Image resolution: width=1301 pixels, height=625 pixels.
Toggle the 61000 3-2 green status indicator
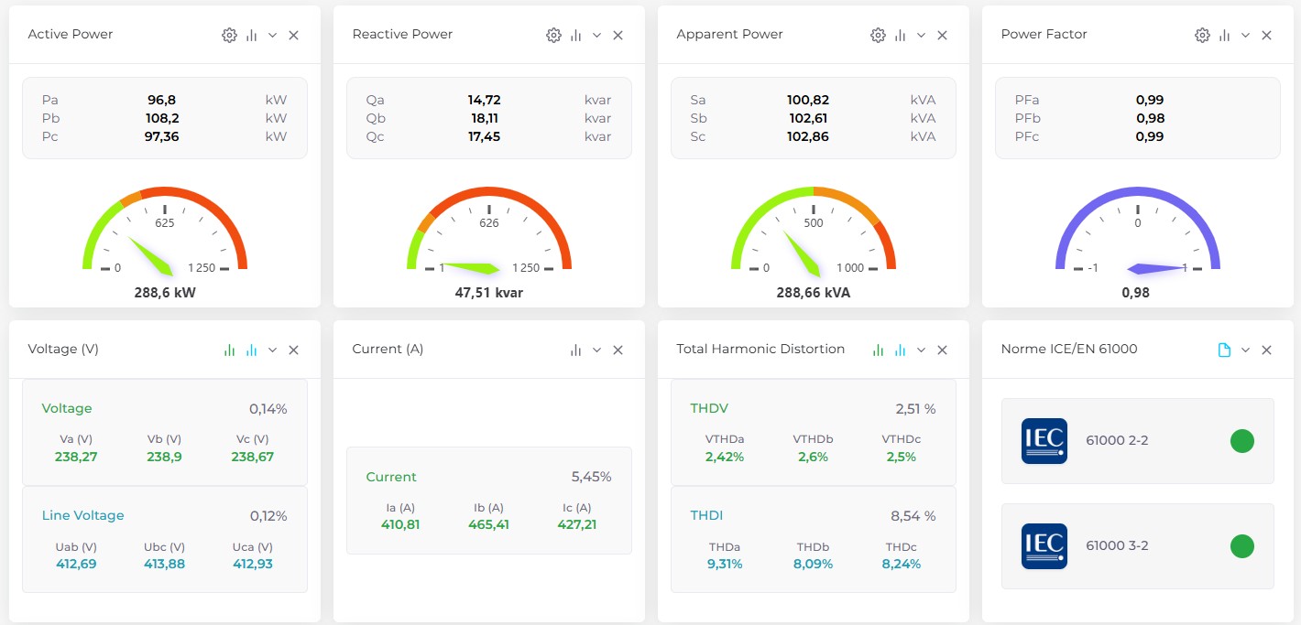coord(1241,546)
